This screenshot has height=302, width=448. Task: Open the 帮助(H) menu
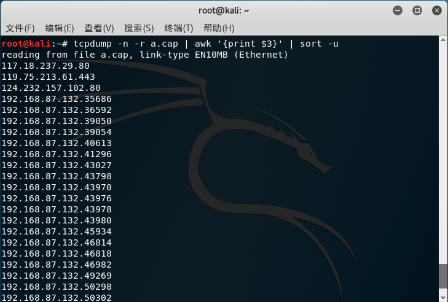[x=219, y=28]
